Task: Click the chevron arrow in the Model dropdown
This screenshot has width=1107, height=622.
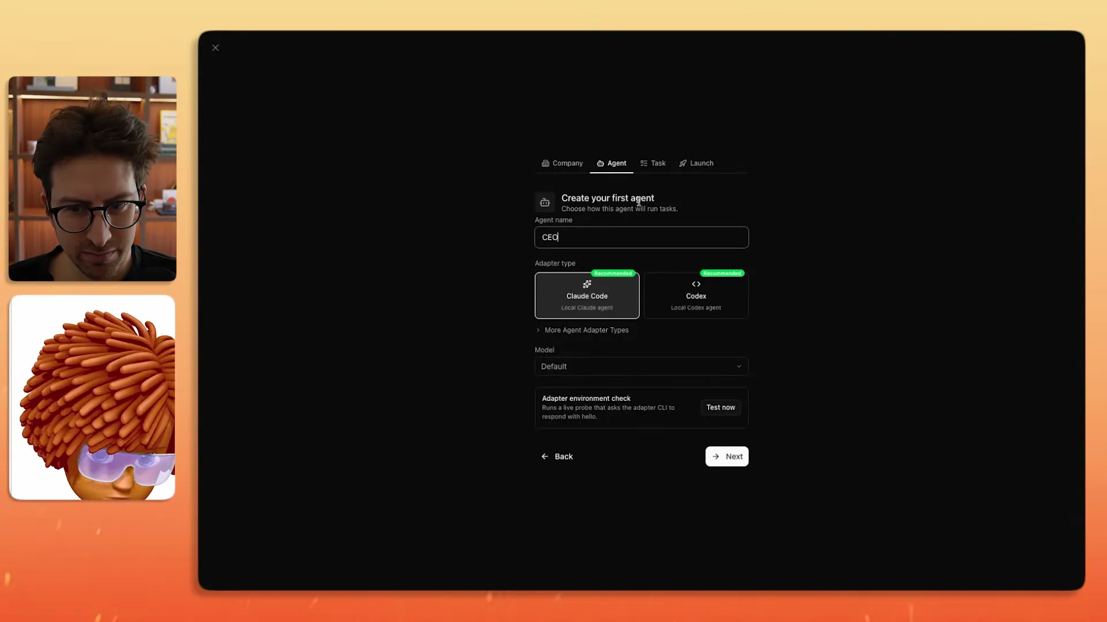Action: pos(739,366)
